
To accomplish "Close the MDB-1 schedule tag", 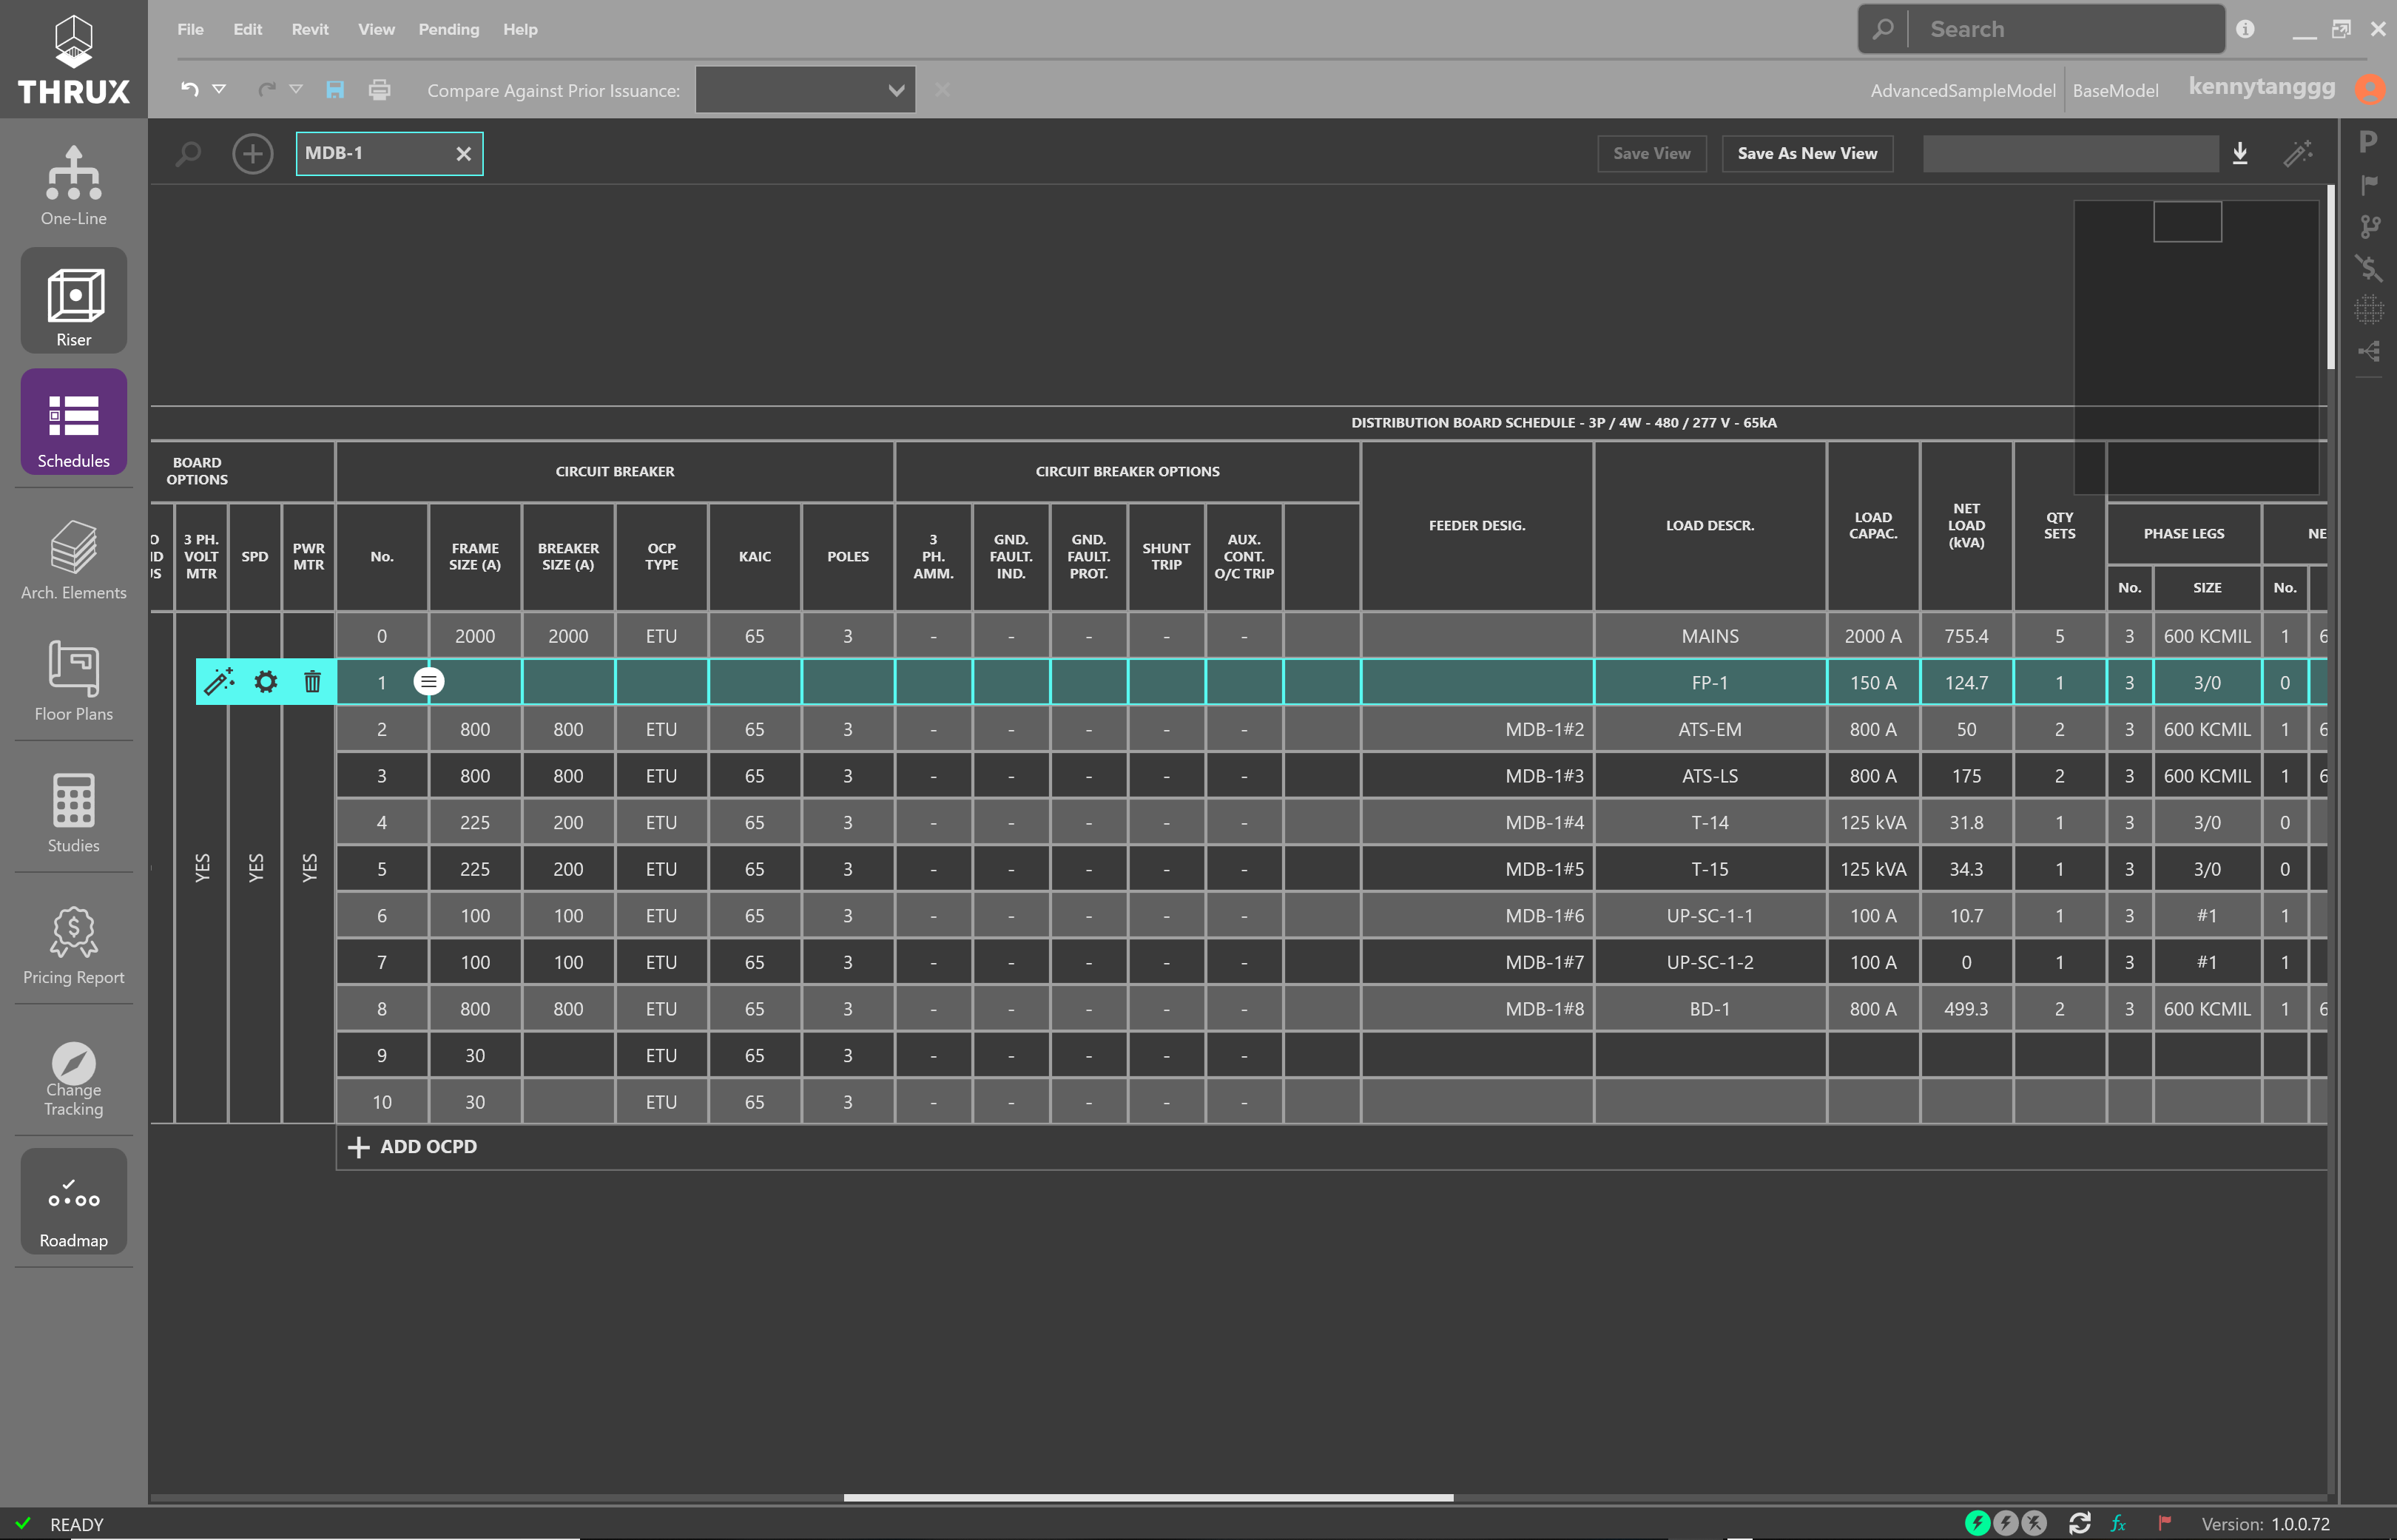I will (463, 154).
